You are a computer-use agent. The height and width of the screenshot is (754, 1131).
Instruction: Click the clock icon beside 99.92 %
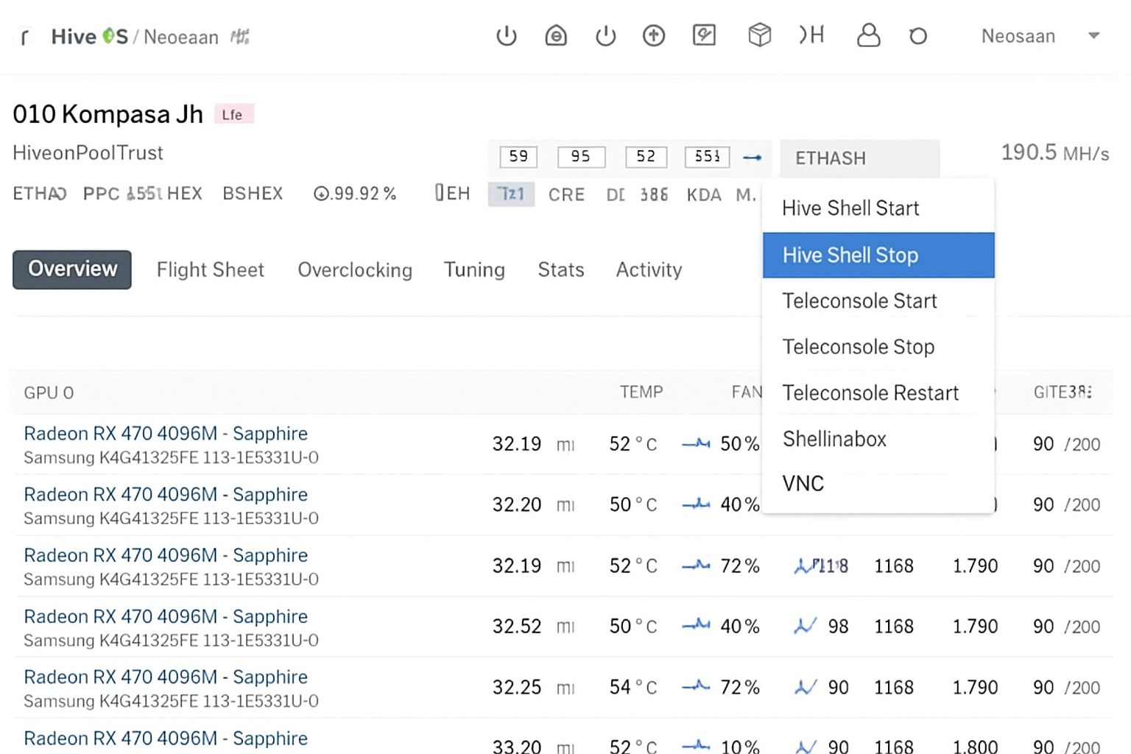point(321,194)
